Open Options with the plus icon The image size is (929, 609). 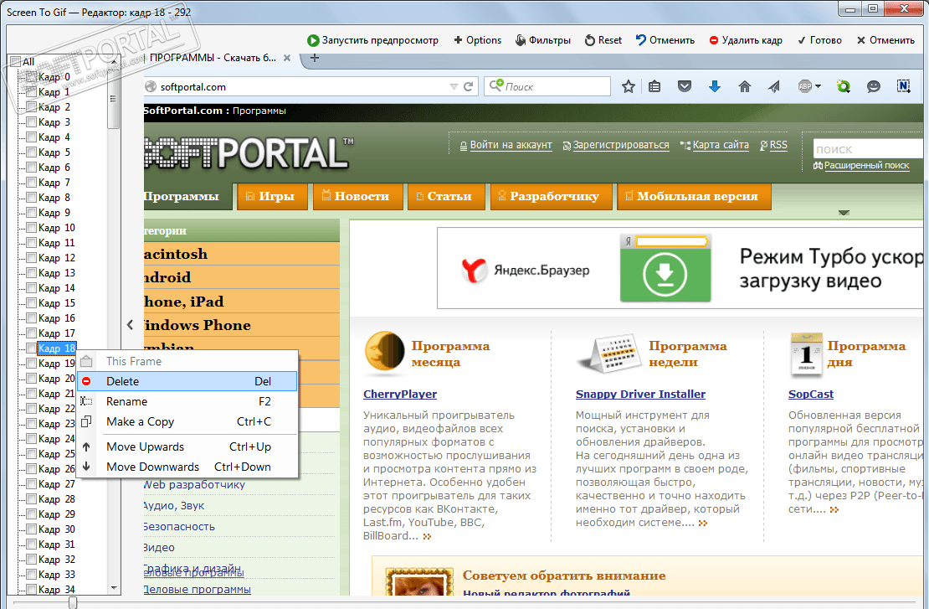[x=478, y=40]
